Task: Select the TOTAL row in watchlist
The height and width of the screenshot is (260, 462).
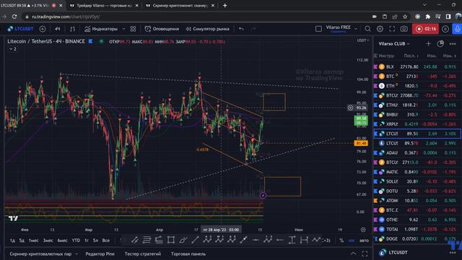Action: pos(417,230)
